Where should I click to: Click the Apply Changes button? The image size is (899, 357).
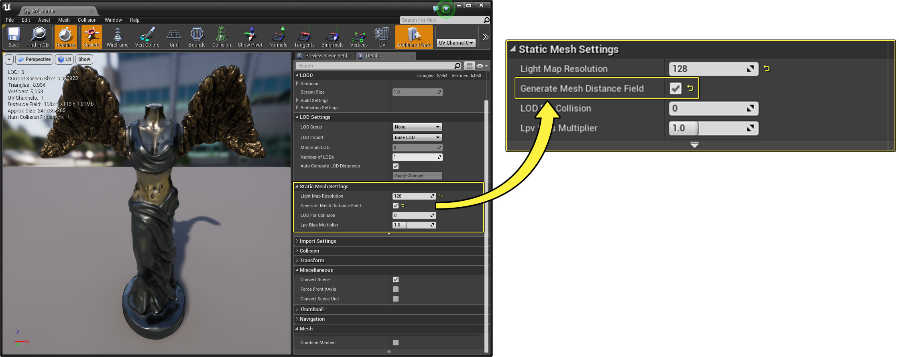(x=417, y=175)
